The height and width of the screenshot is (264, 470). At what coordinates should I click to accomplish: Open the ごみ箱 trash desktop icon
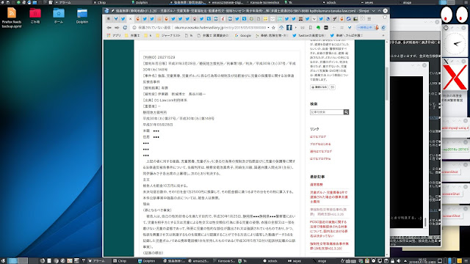click(35, 16)
